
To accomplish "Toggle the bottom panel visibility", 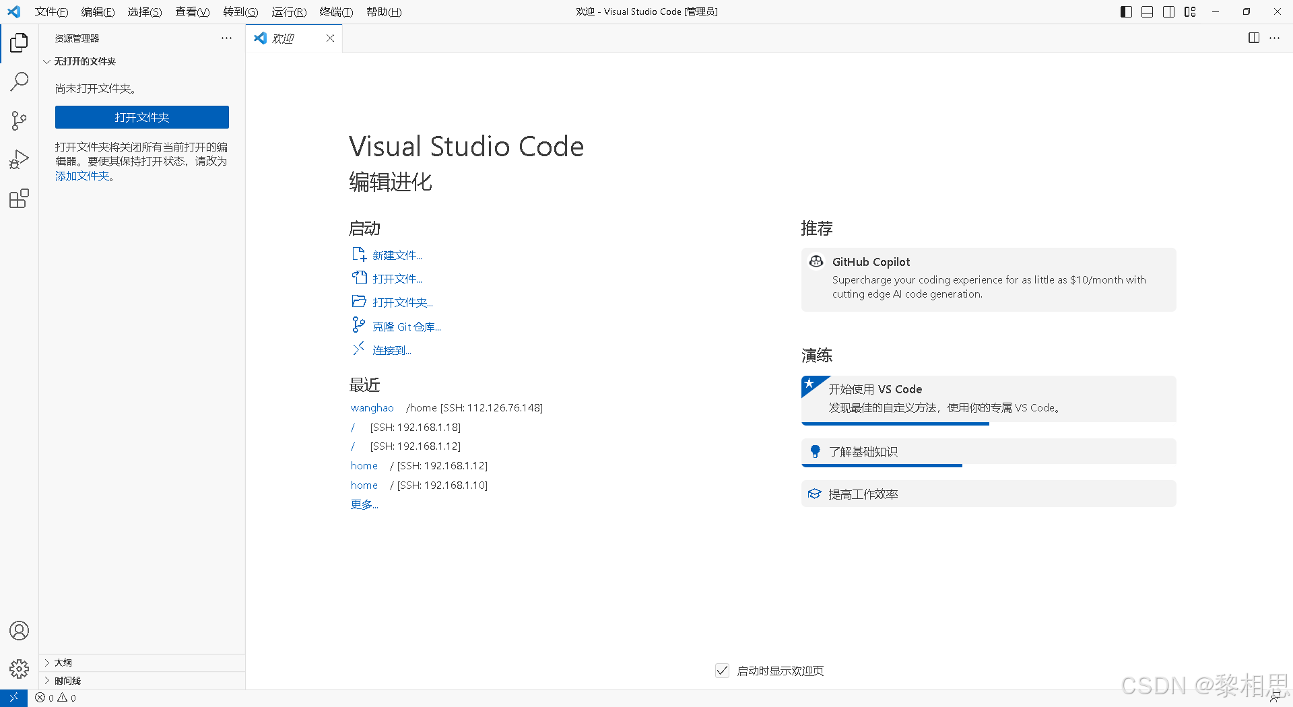I will pyautogui.click(x=1147, y=11).
